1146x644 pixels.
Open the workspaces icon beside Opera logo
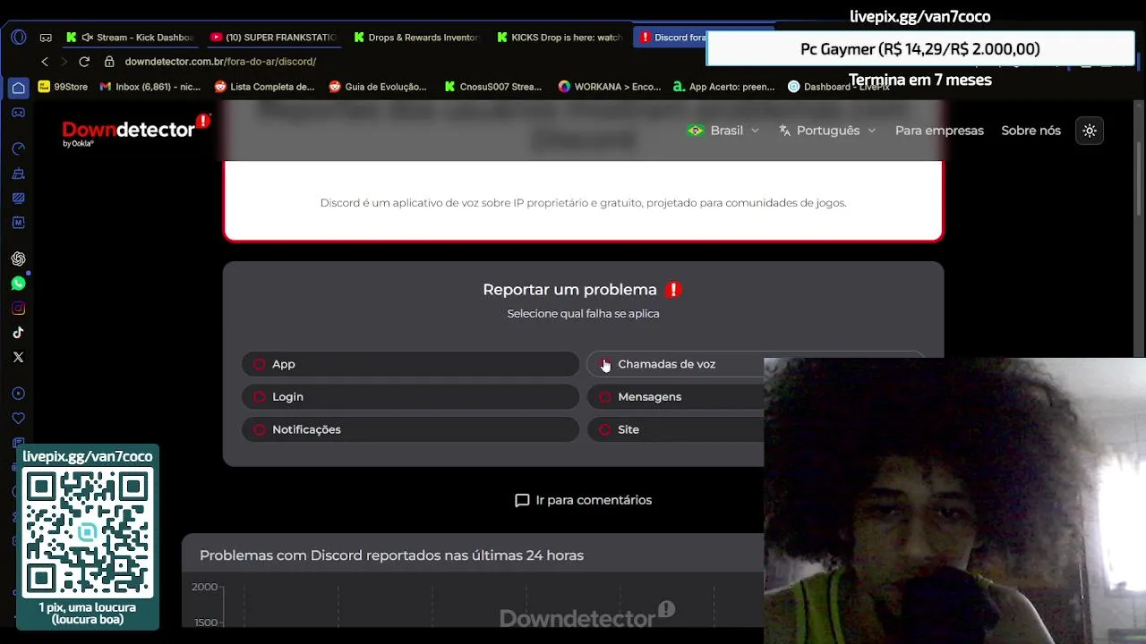tap(46, 38)
